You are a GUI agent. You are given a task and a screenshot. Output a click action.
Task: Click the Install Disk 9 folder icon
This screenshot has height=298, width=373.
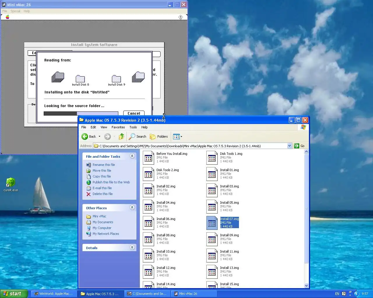tap(116, 79)
